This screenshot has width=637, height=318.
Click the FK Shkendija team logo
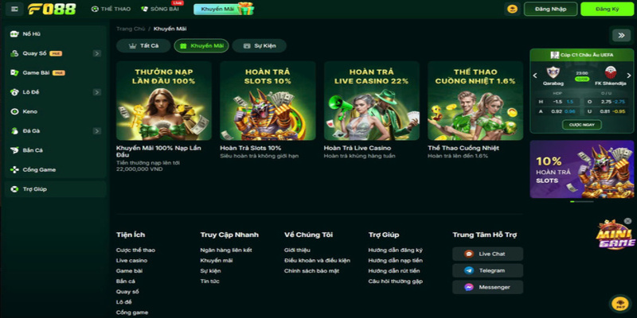(x=611, y=72)
